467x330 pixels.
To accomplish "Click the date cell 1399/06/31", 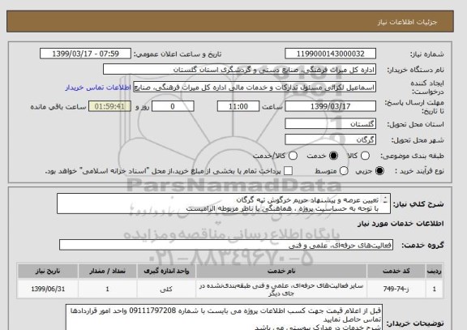I will [x=48, y=289].
